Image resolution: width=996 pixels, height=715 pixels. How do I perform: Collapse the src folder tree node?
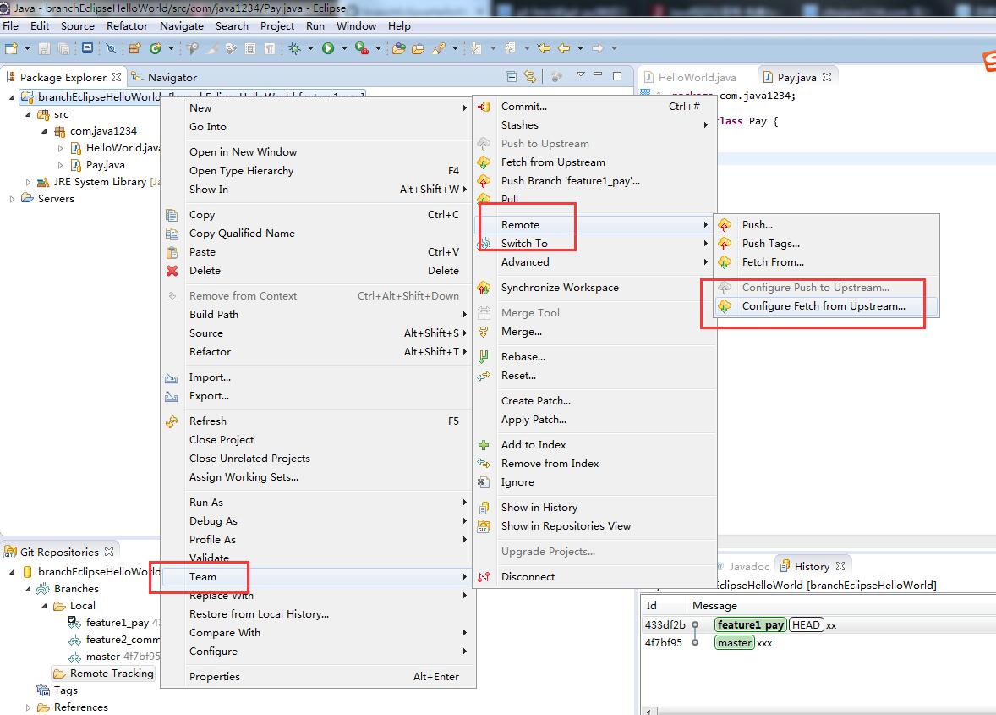28,114
